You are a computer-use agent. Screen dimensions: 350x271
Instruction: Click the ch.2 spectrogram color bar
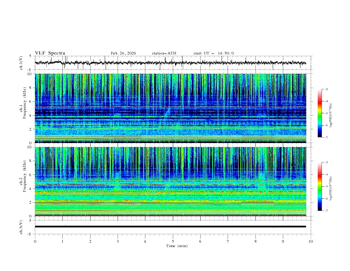[x=320, y=186]
